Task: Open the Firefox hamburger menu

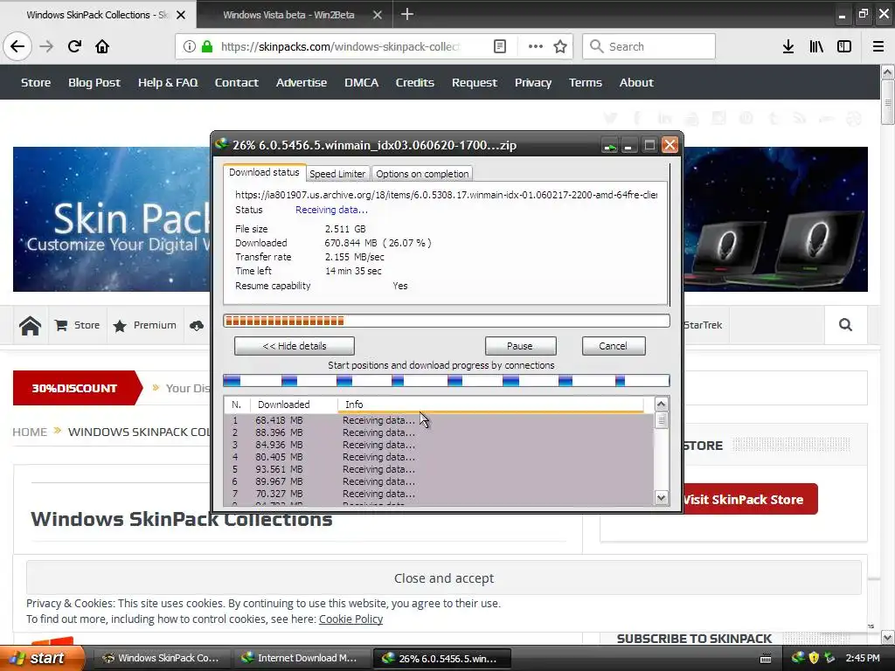Action: pos(878,46)
